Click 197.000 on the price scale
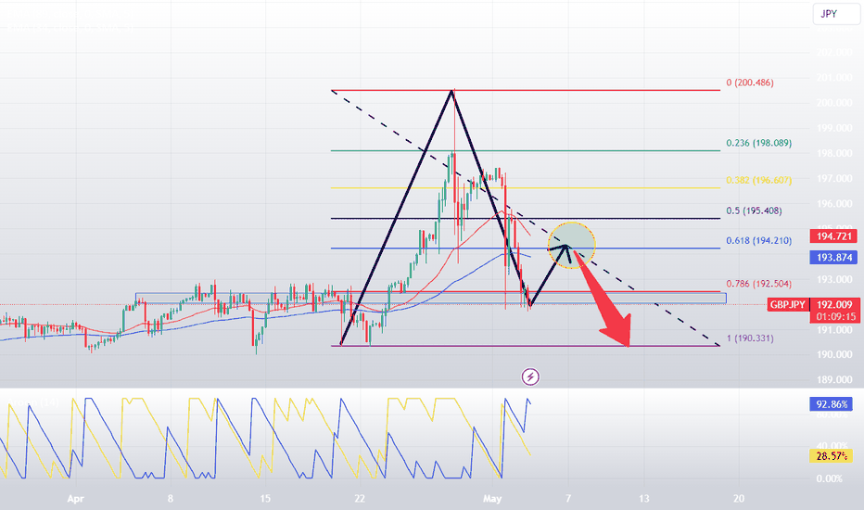The image size is (864, 510). pyautogui.click(x=834, y=179)
